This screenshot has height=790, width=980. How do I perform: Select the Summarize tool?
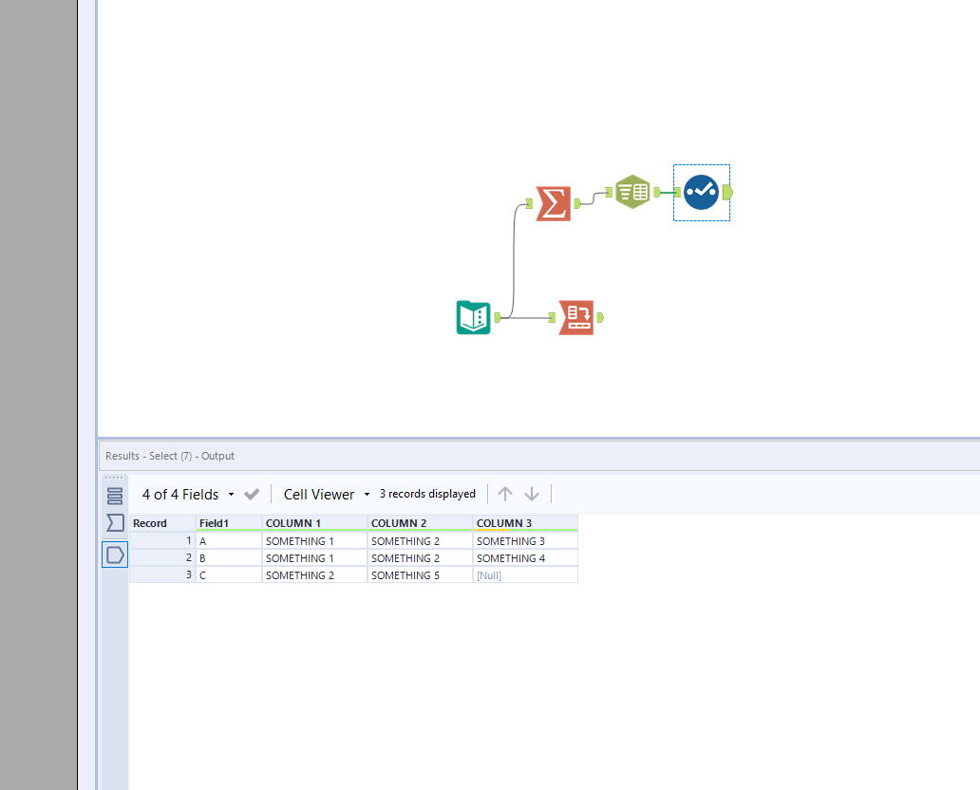(x=554, y=203)
